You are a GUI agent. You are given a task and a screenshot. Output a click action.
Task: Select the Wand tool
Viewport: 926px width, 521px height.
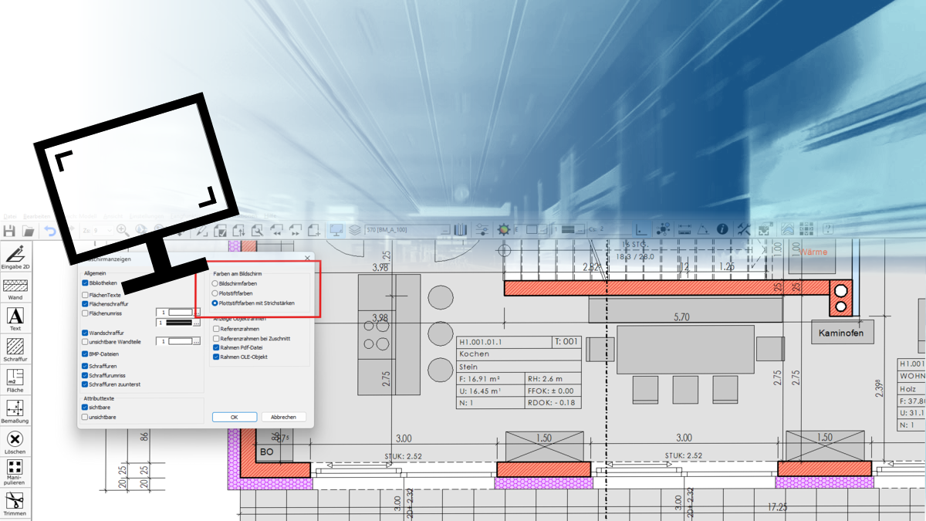[15, 289]
